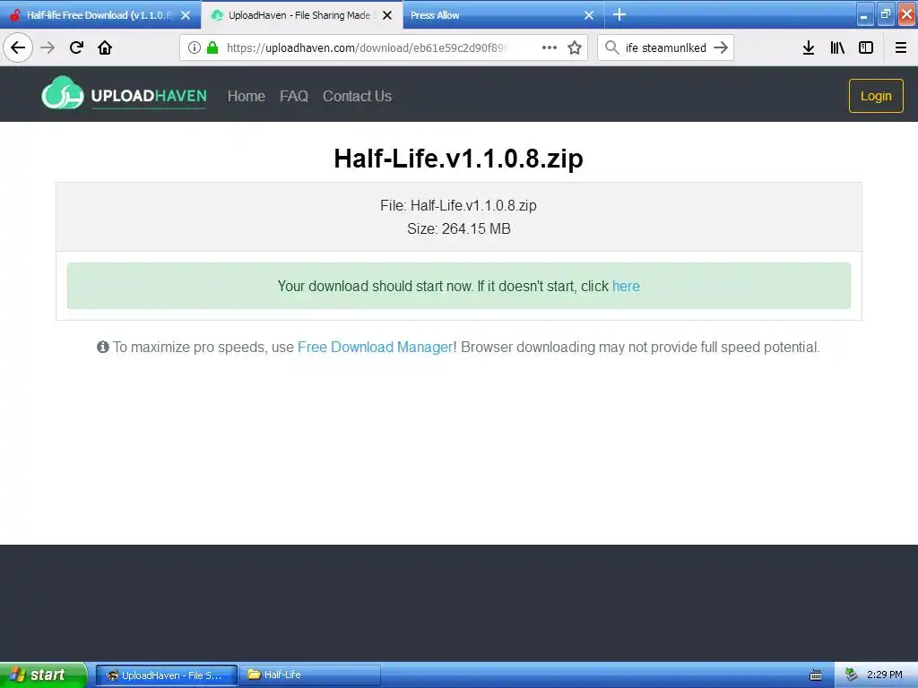Open the page actions three-dot menu
This screenshot has height=688, width=918.
(550, 47)
